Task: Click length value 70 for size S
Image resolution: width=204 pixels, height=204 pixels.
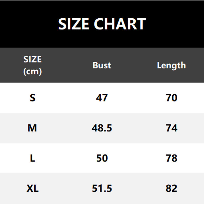Action: pyautogui.click(x=171, y=98)
